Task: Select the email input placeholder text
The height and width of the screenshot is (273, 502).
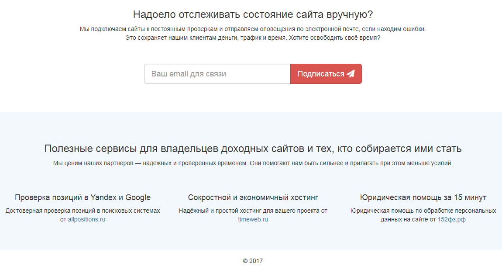Action: coord(188,73)
